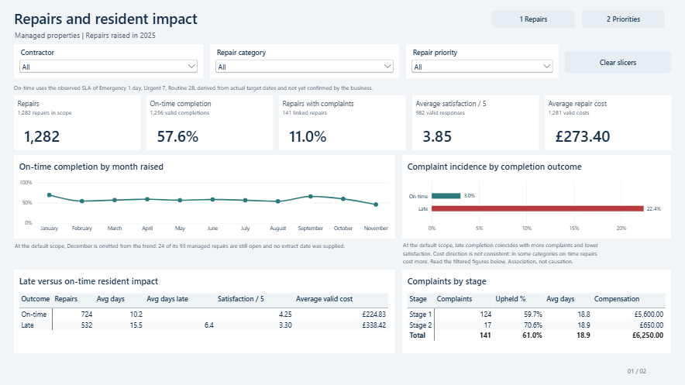Viewport: 685px width, 385px height.
Task: Click the Contractor dropdown chevron arrow
Action: (191, 67)
